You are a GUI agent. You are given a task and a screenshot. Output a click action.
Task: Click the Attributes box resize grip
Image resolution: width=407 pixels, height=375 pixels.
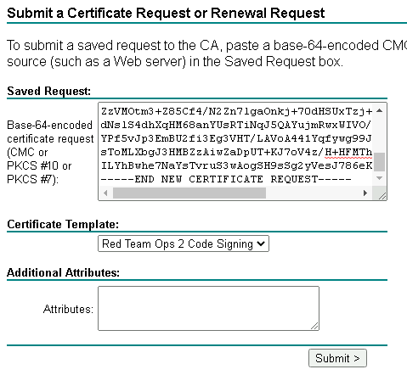[314, 326]
